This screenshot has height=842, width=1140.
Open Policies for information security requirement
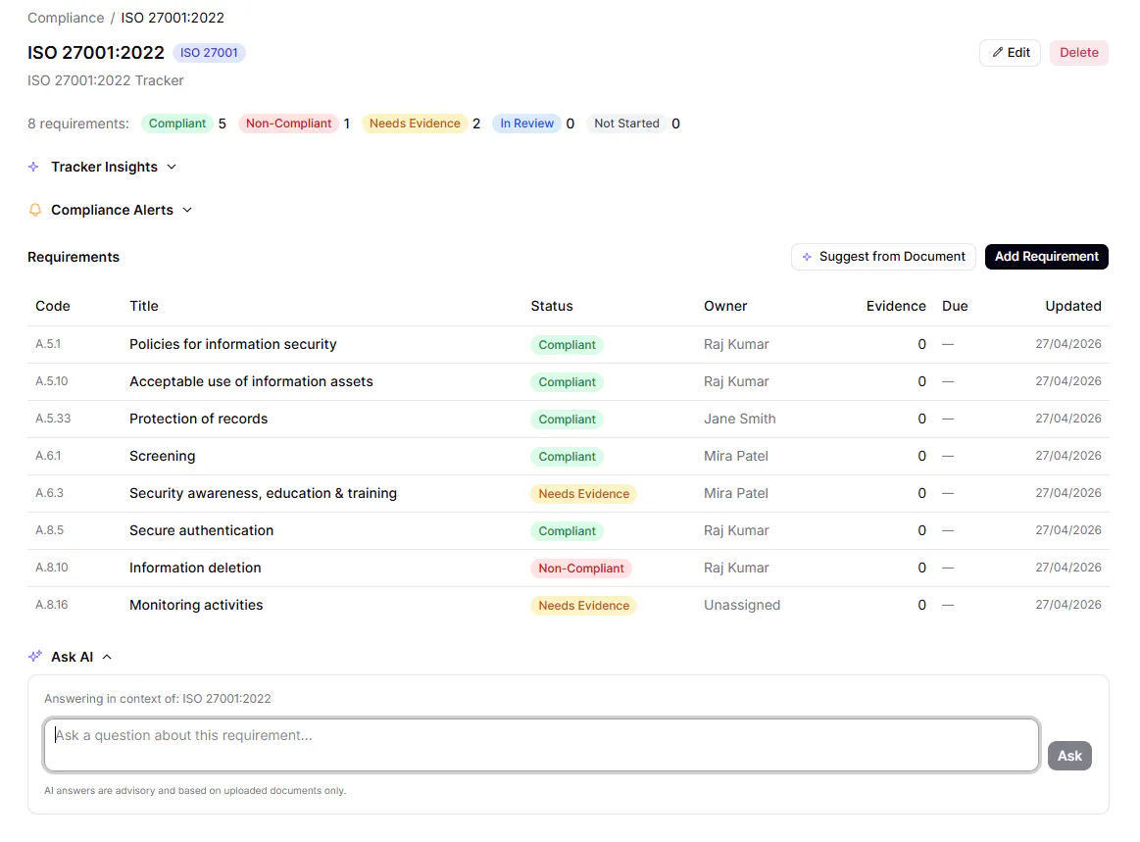232,344
